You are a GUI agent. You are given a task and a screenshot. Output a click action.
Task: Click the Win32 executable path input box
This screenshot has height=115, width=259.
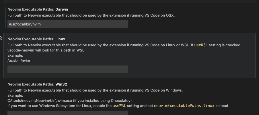coord(68,113)
